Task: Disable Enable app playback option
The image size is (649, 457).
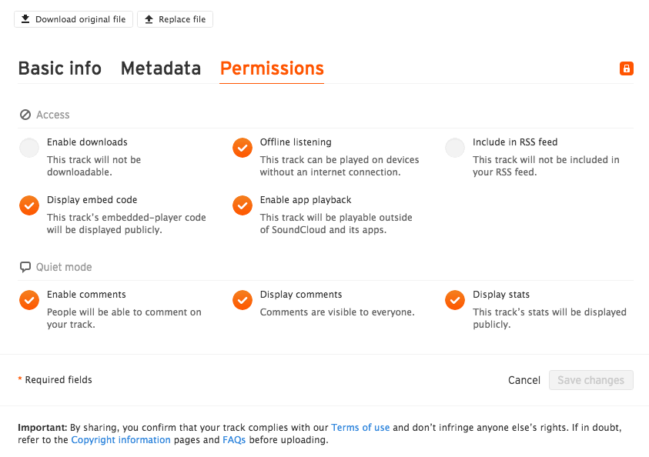Action: click(243, 205)
